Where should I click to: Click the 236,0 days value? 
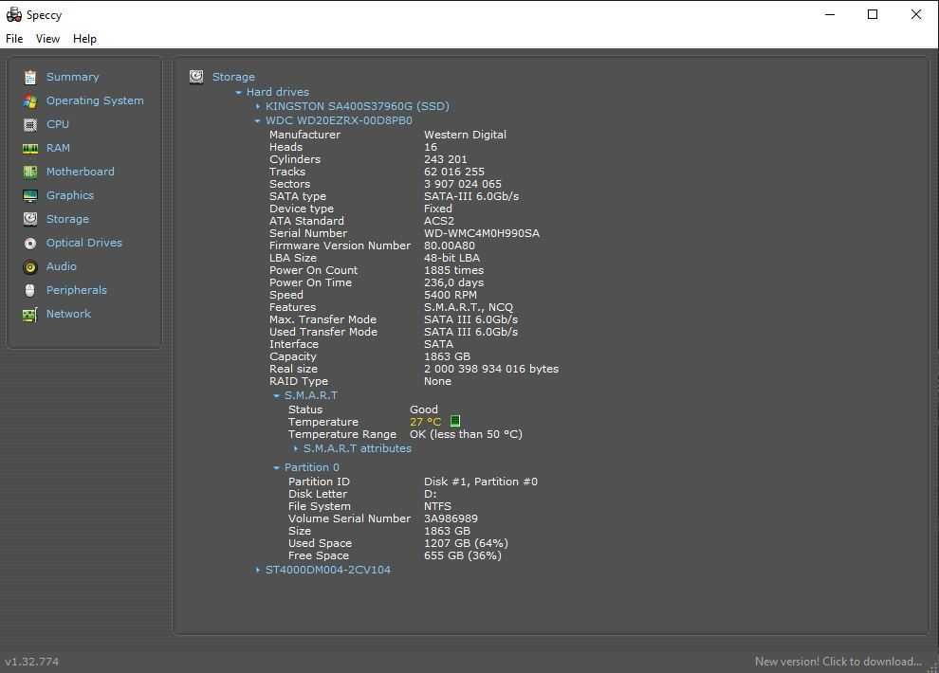tap(454, 283)
